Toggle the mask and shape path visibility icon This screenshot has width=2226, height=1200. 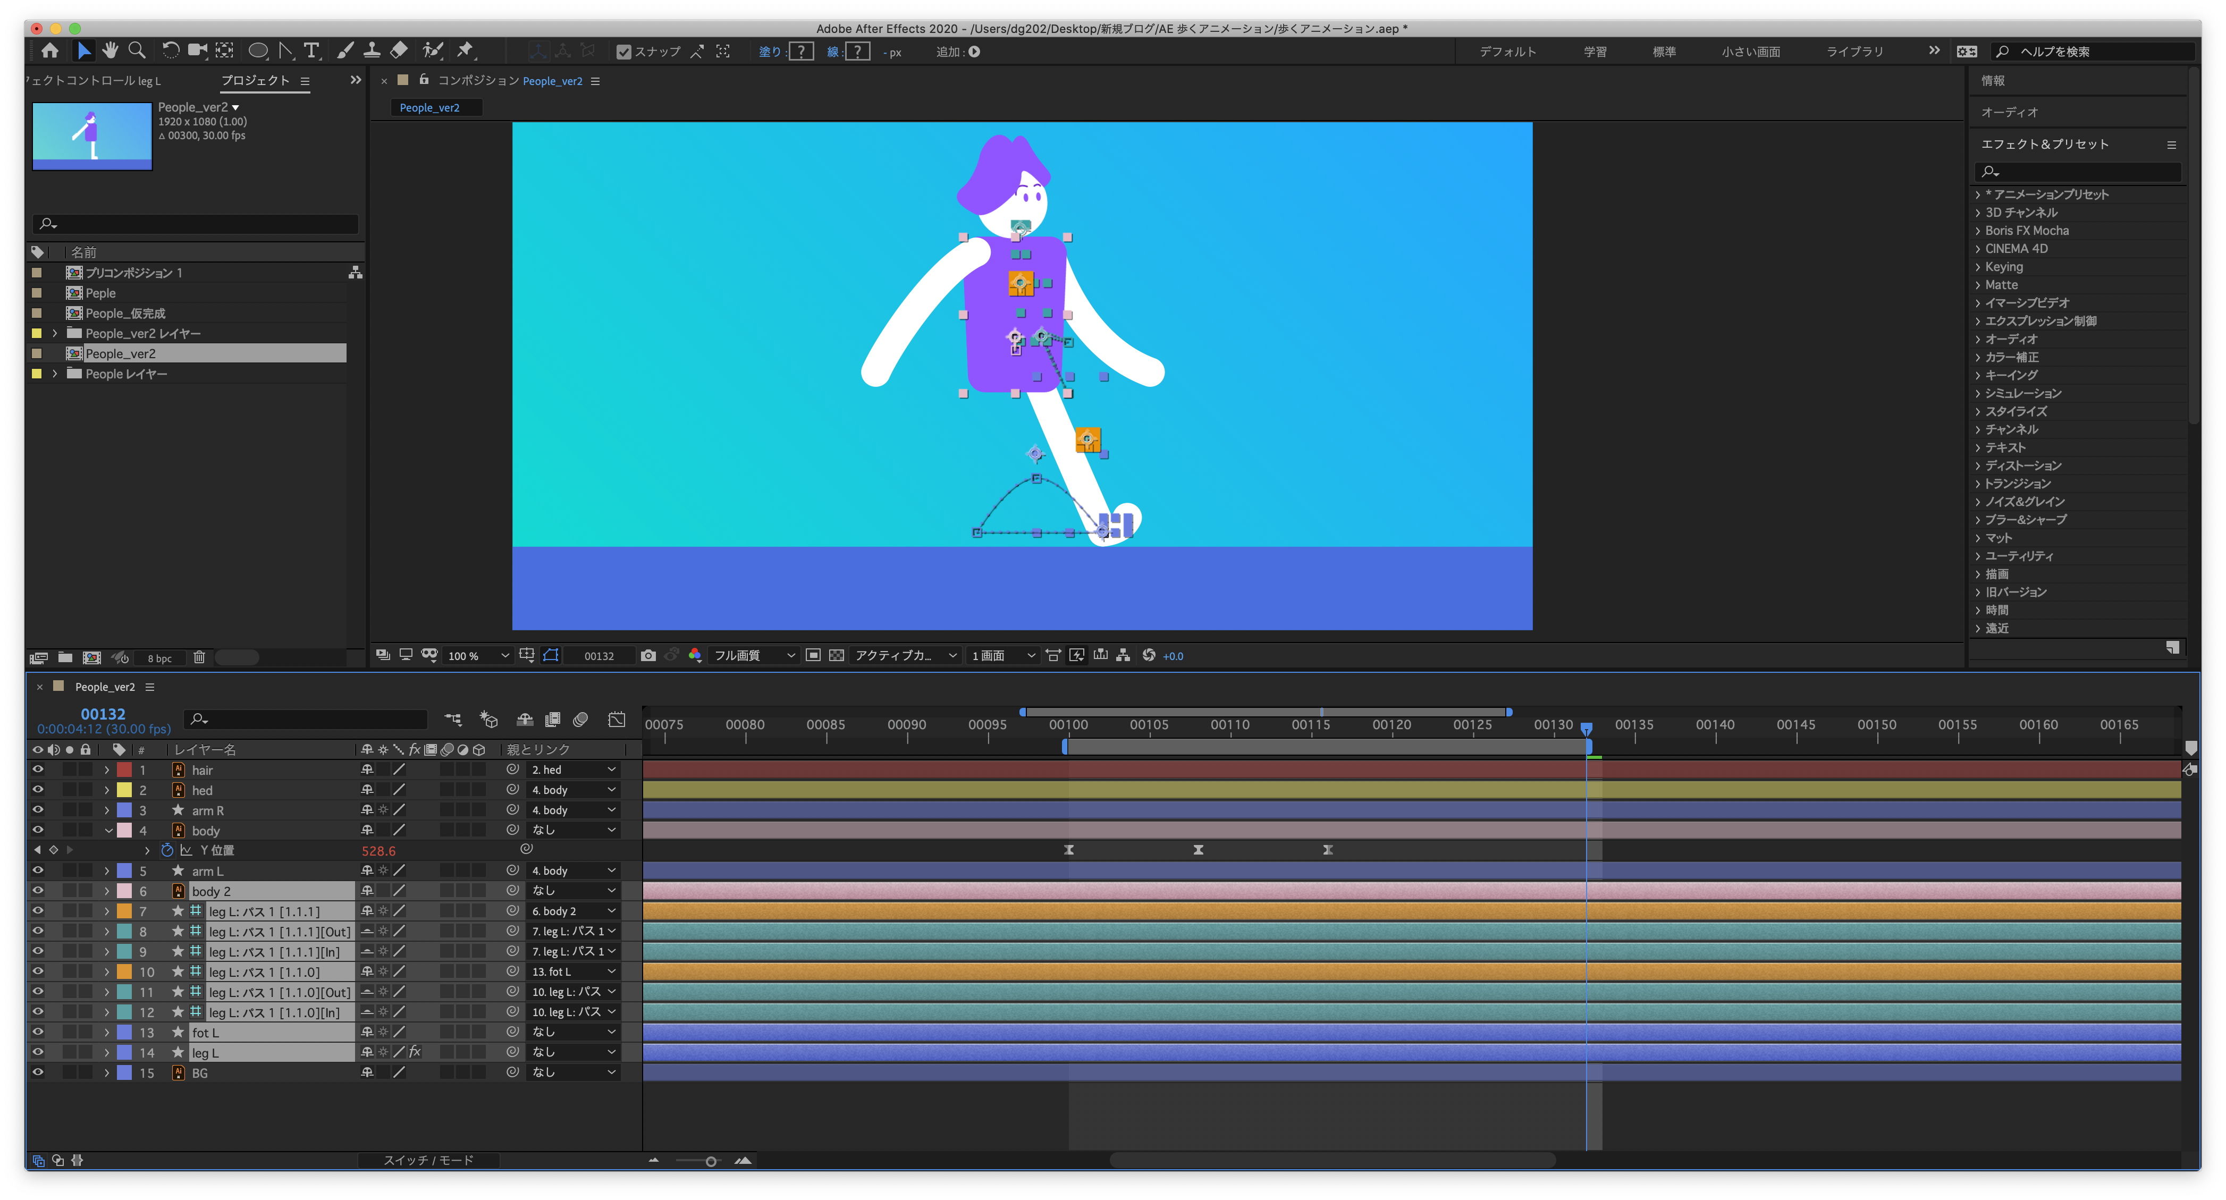coord(551,656)
